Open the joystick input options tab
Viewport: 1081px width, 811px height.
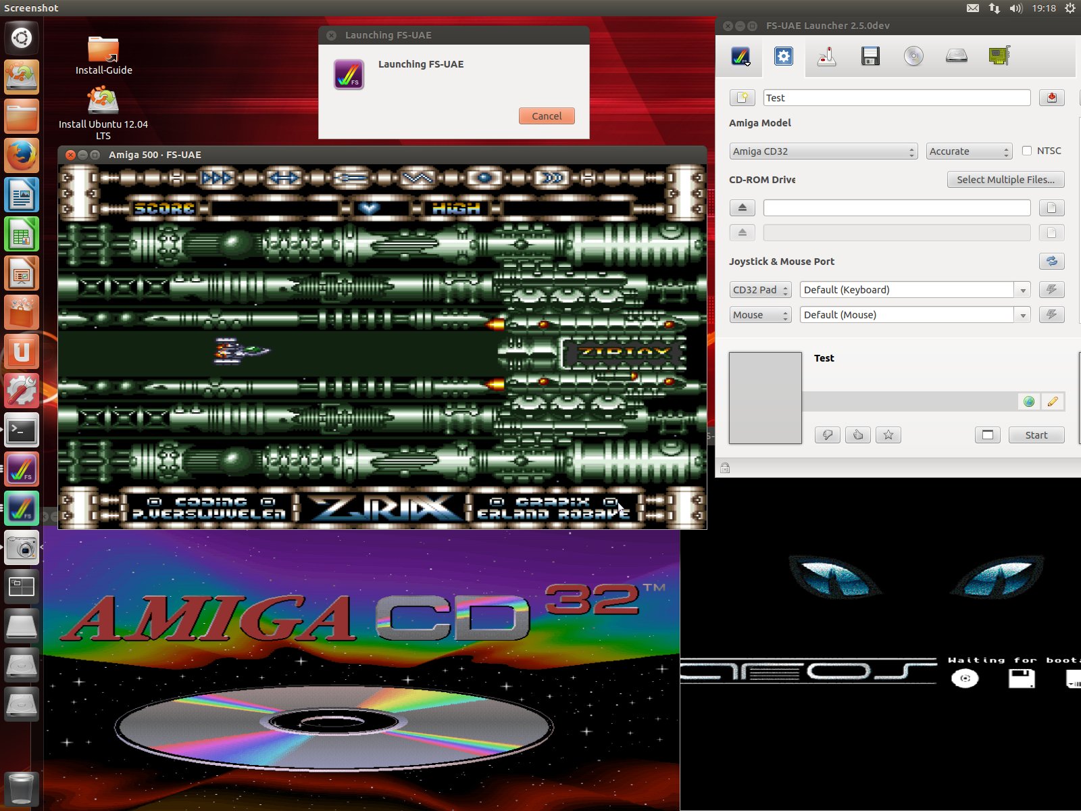(826, 57)
